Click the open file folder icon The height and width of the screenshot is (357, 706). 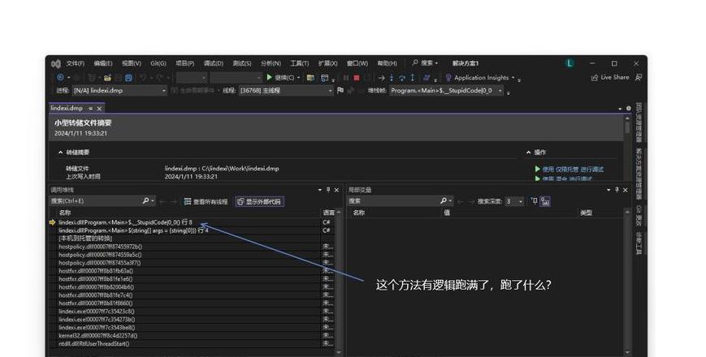pos(107,78)
